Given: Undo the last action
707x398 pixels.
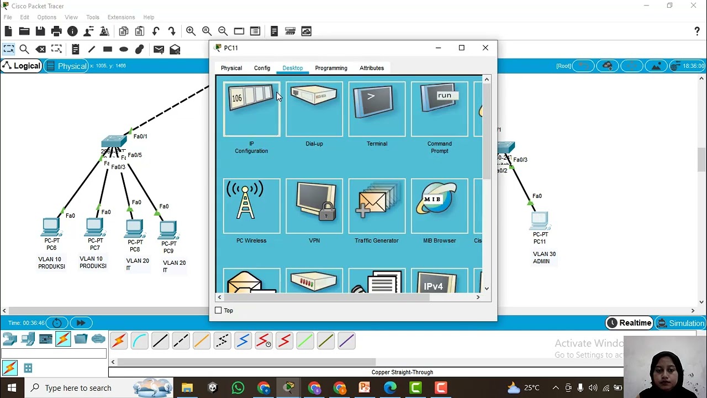Looking at the screenshot, I should coord(156,32).
